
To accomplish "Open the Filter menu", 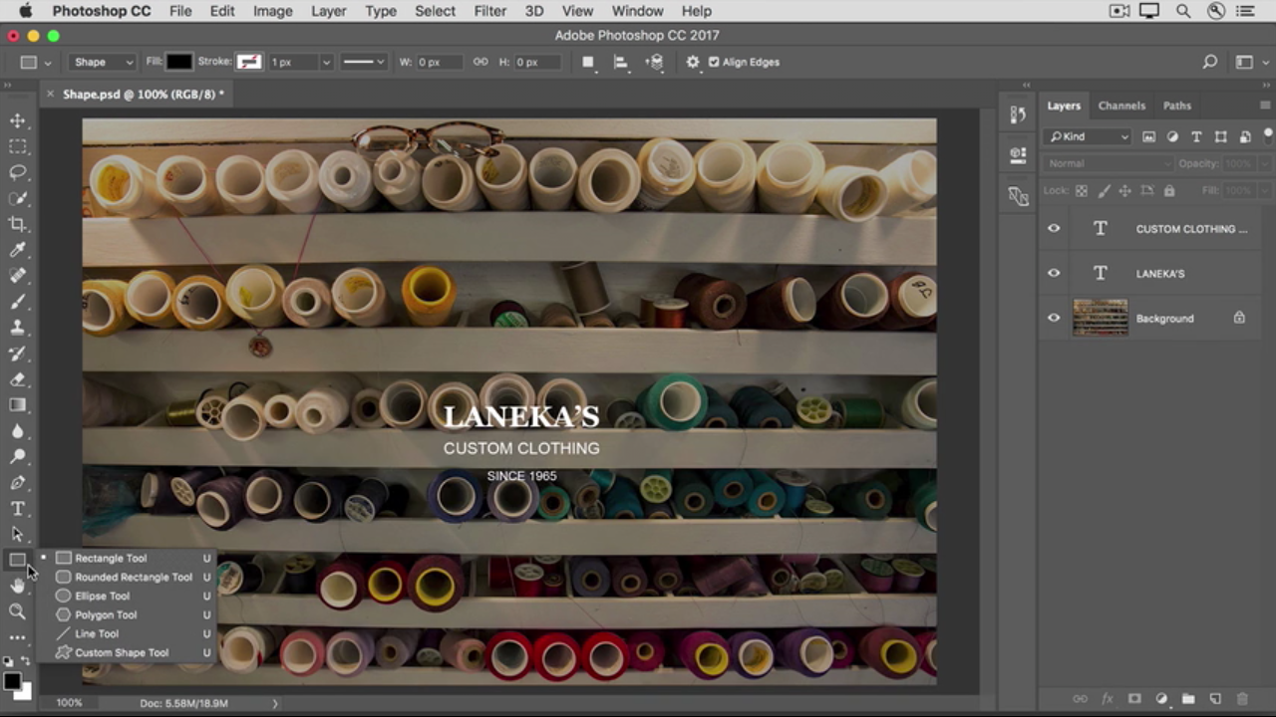I will (489, 11).
